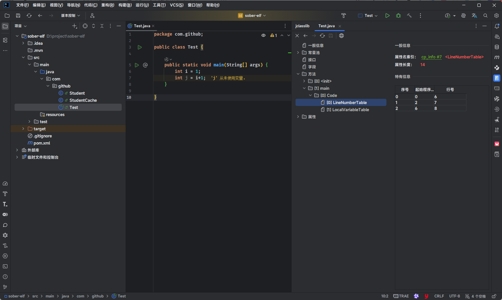Run the Test configuration
The width and height of the screenshot is (502, 300).
coord(387,16)
